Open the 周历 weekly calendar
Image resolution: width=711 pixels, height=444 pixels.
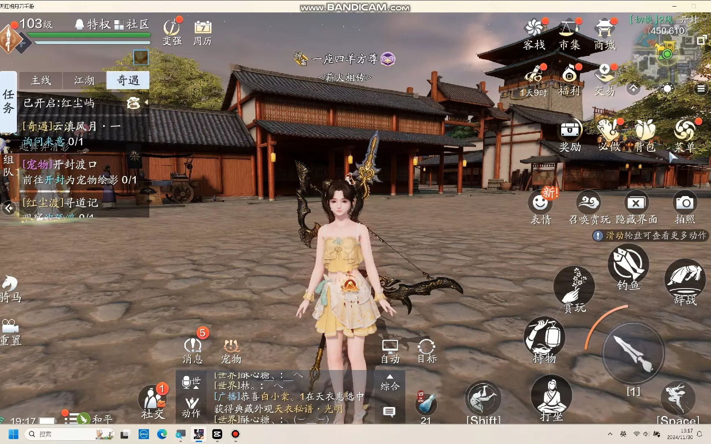click(202, 32)
